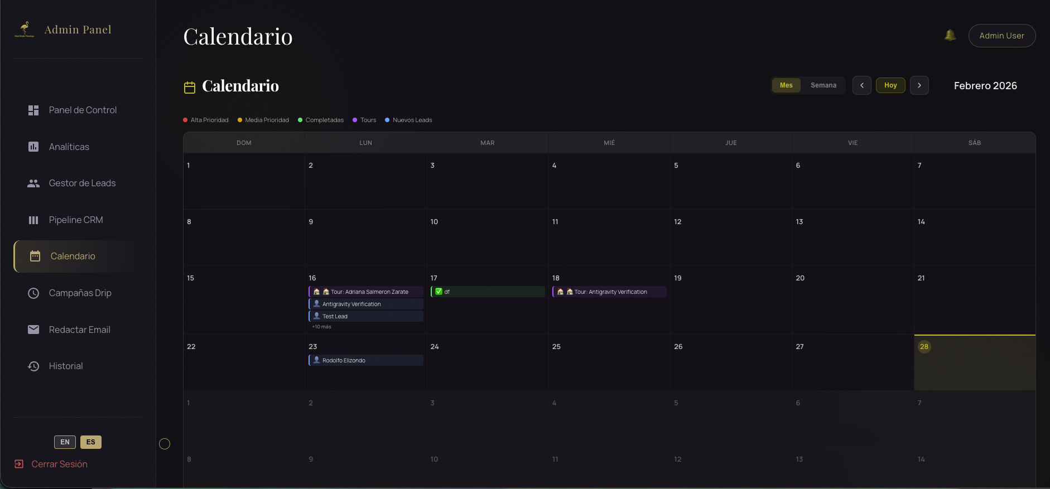This screenshot has height=489, width=1050.
Task: Open Redactar Email page
Action: [78, 330]
